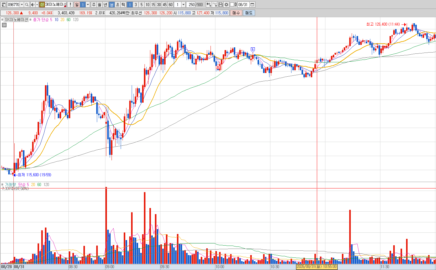Select the 3-minute interval button
Image resolution: width=436 pixels, height=270 pixels.
pos(136,5)
